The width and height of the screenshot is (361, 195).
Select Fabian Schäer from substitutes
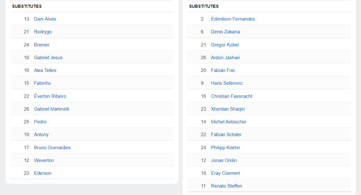pos(226,135)
